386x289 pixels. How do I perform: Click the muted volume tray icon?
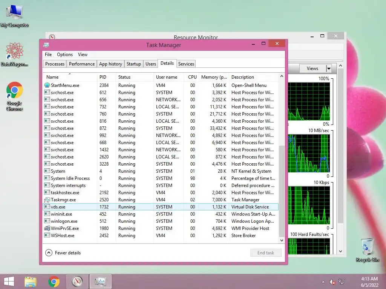pyautogui.click(x=332, y=282)
